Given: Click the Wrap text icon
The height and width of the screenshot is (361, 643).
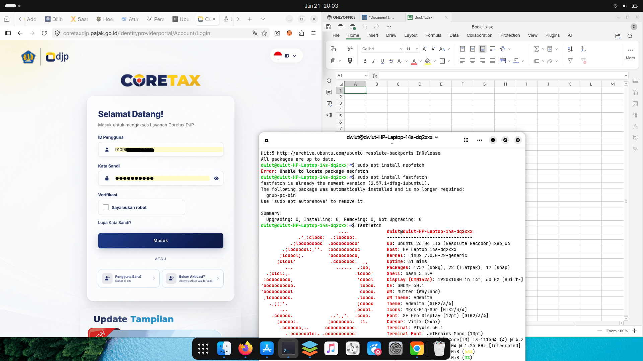Looking at the screenshot, I should point(493,49).
